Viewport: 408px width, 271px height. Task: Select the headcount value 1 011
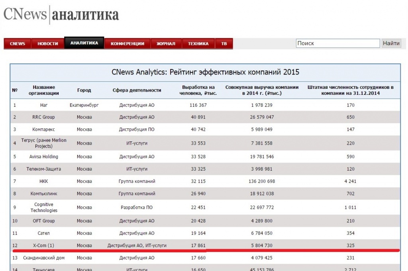(x=350, y=208)
